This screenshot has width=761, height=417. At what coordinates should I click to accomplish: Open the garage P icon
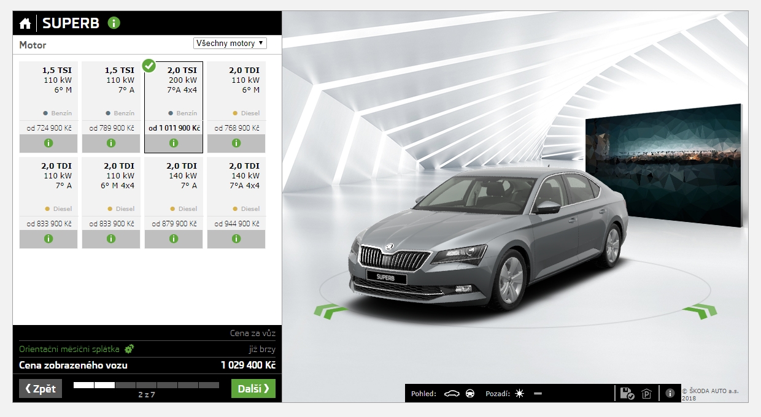(x=646, y=394)
